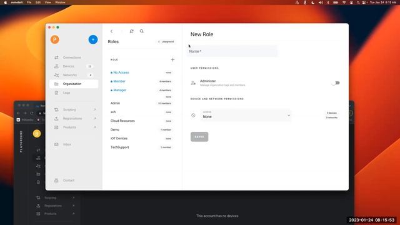Open the Member role

coord(119,81)
